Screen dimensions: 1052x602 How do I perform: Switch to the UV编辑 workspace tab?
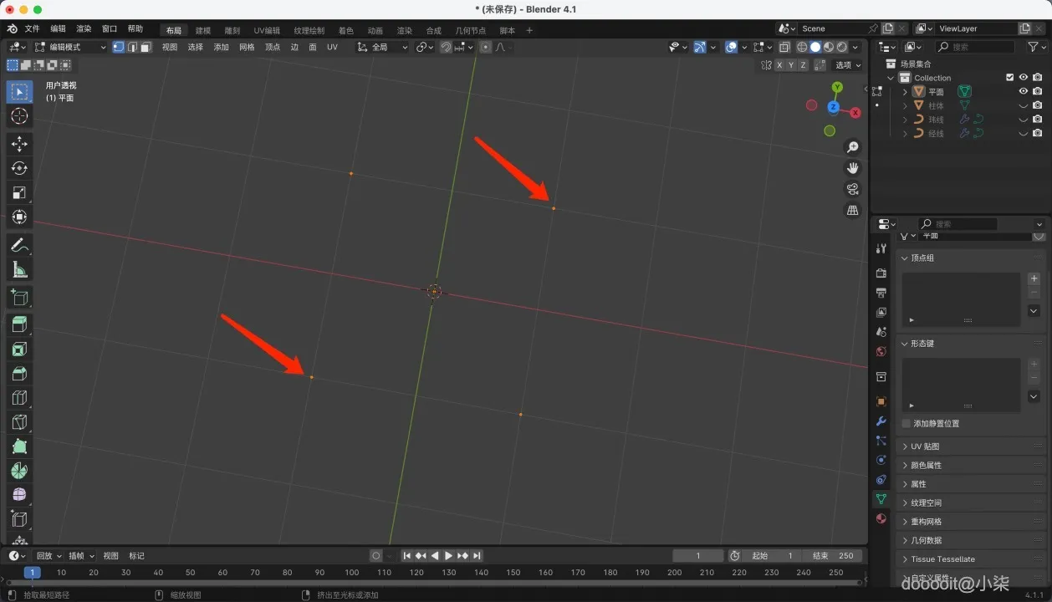(x=267, y=30)
